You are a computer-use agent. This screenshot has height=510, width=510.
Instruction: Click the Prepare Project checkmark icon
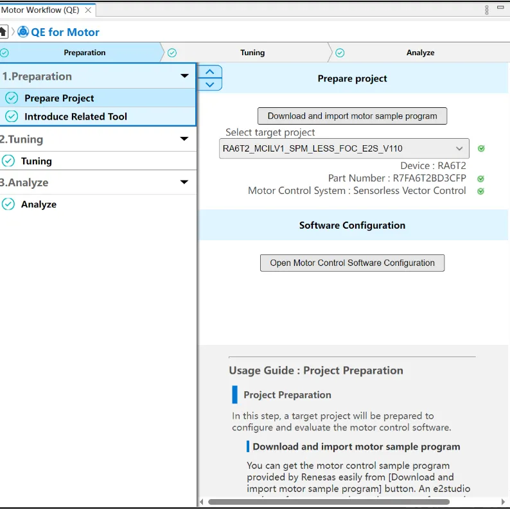click(x=11, y=98)
